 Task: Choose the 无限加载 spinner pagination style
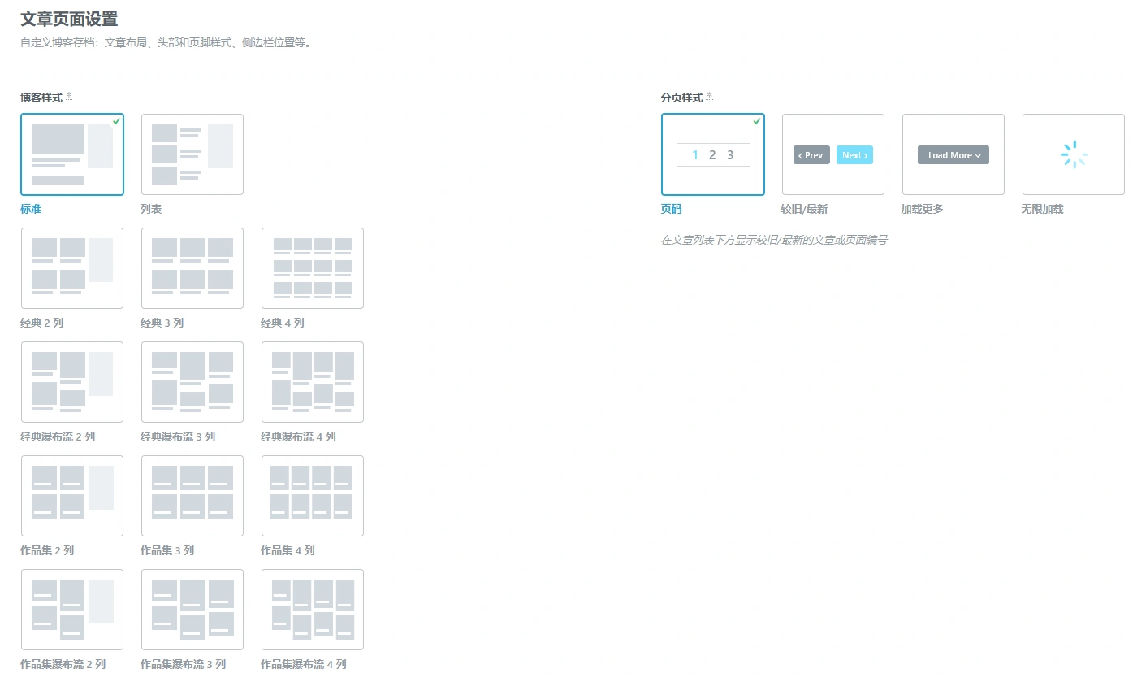point(1073,154)
